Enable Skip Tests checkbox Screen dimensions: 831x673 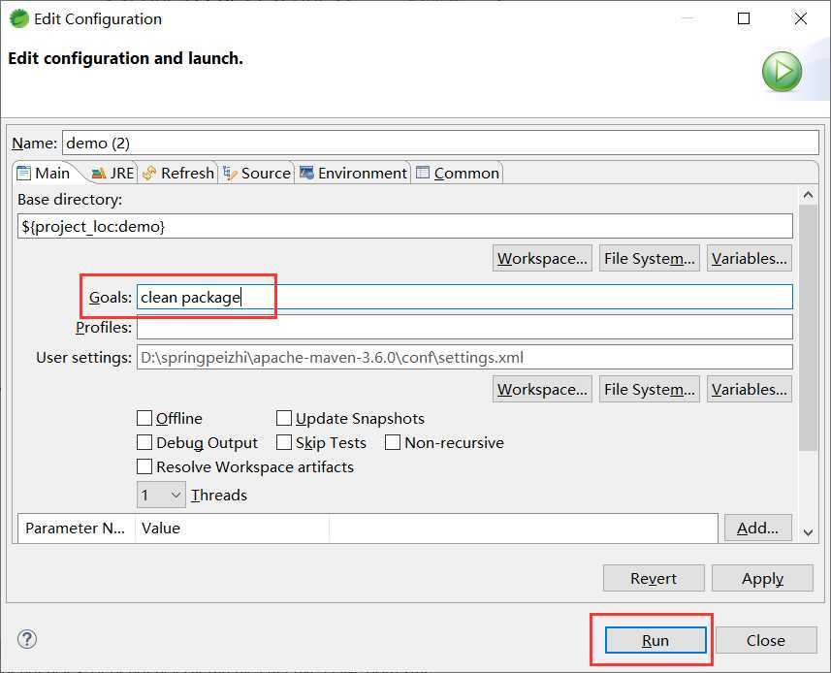(x=283, y=442)
